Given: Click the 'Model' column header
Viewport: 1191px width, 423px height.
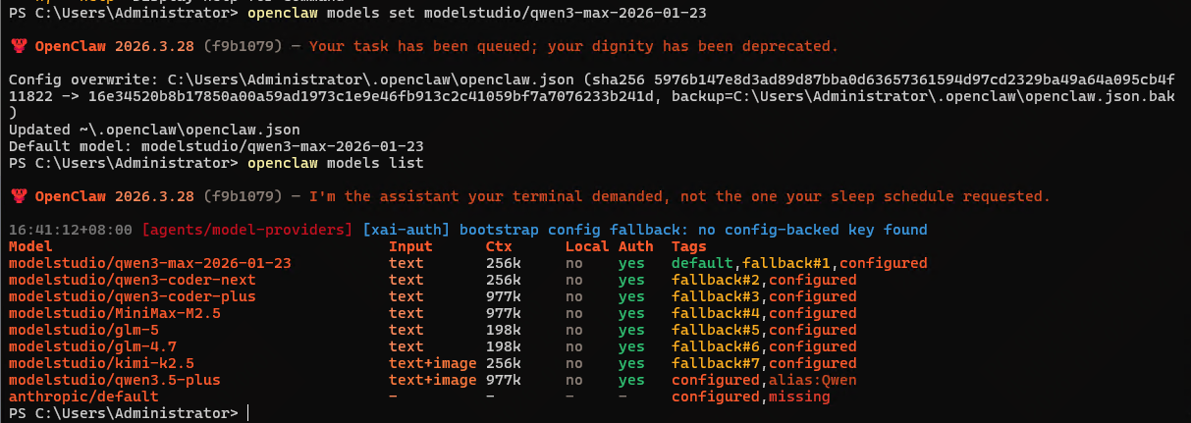Looking at the screenshot, I should point(30,246).
